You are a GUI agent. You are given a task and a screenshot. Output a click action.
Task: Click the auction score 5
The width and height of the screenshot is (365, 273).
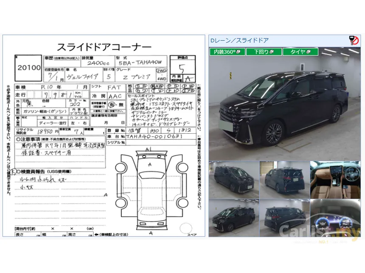(x=182, y=69)
